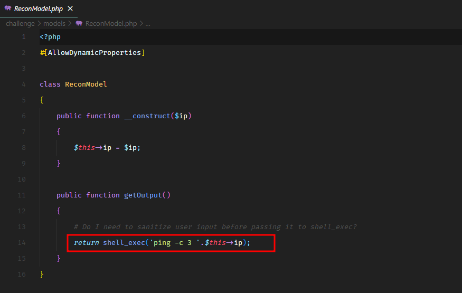Viewport: 462px width, 293px height.
Task: Expand the breadcrumb ellipsis symbol list
Action: click(148, 24)
